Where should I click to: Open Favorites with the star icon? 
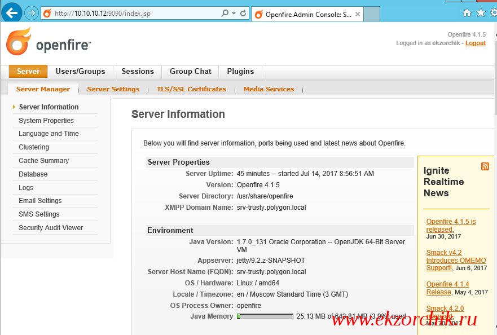(481, 12)
